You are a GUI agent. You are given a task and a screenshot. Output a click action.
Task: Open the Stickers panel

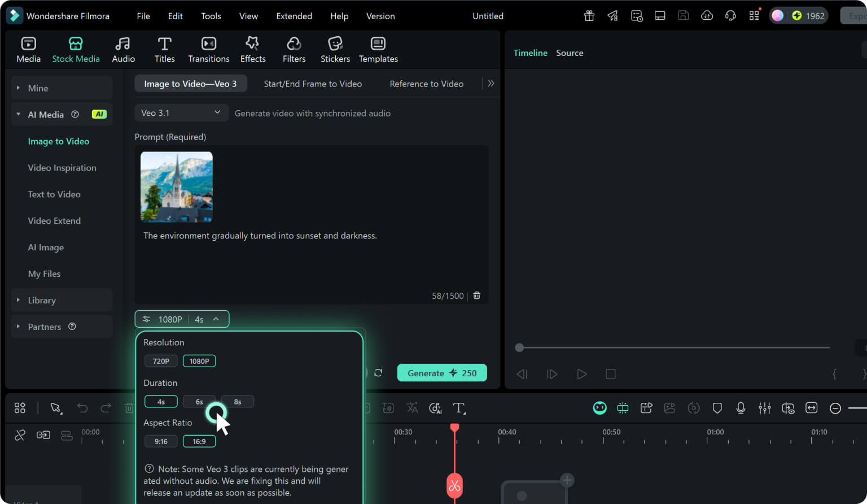(335, 49)
